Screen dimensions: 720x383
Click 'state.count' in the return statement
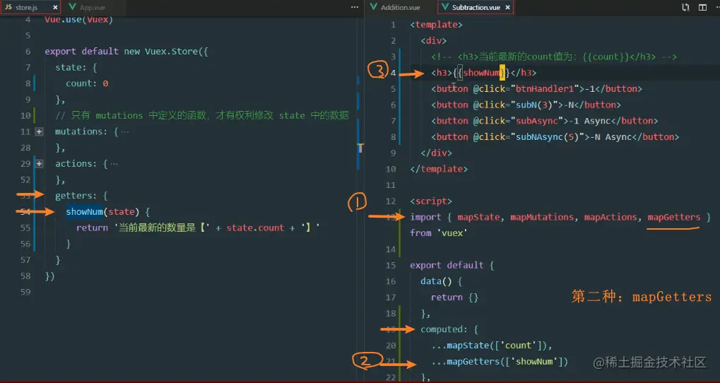(255, 228)
